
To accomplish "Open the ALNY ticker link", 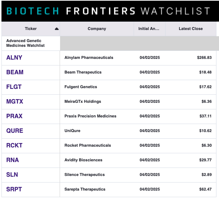I will pyautogui.click(x=14, y=58).
